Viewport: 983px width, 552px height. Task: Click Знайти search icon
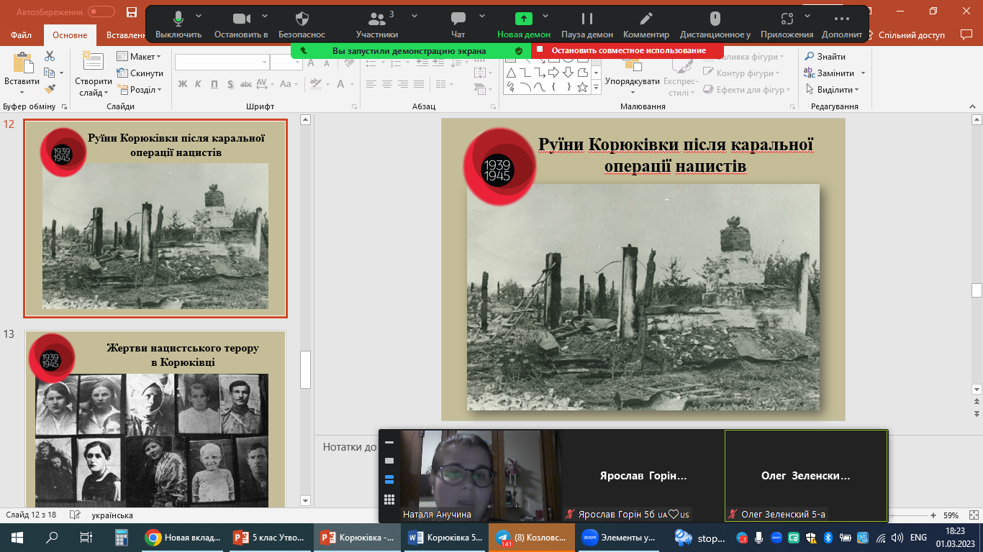pyautogui.click(x=809, y=56)
